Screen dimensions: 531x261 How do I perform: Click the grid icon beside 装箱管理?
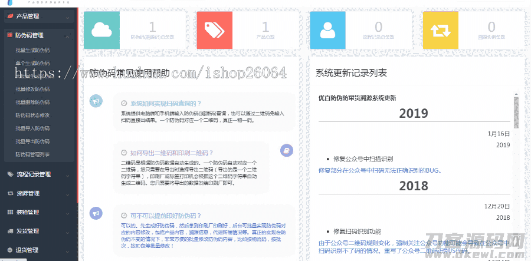pos(10,212)
